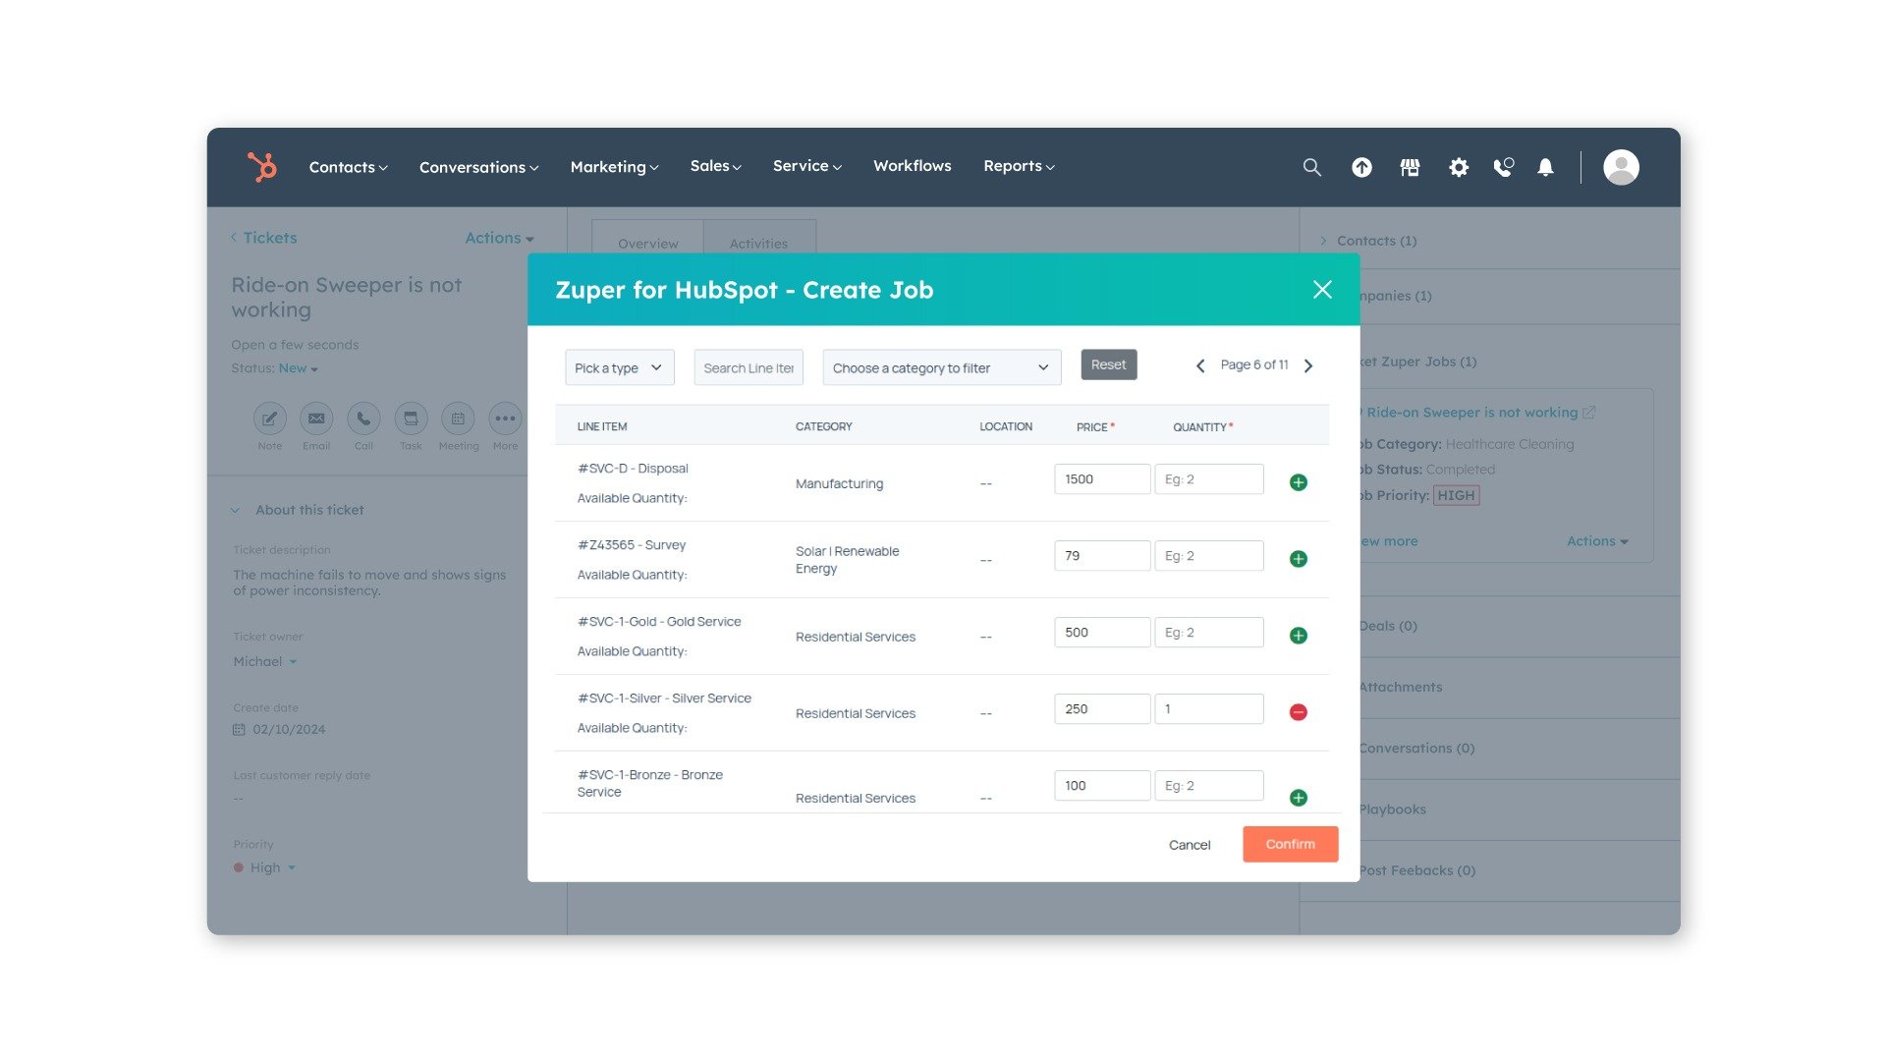The height and width of the screenshot is (1061, 1886).
Task: Expand the Contacts (1) section
Action: [1323, 241]
